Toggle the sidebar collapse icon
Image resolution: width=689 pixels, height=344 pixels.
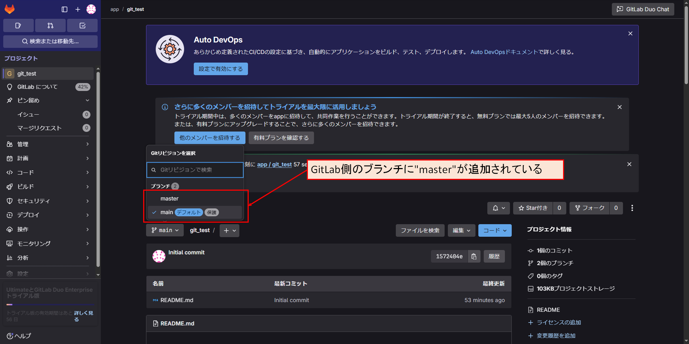(x=65, y=9)
